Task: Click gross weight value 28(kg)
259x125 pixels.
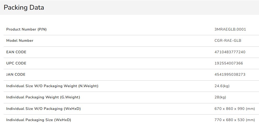Action: pyautogui.click(x=220, y=97)
